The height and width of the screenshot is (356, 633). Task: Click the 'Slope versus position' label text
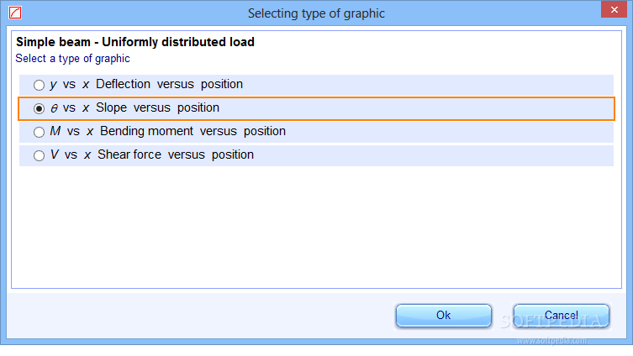click(x=157, y=107)
